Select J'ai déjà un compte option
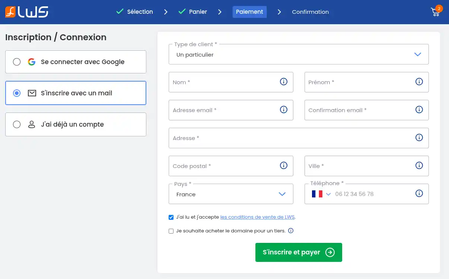Screen dimensions: 449x279 point(17,124)
